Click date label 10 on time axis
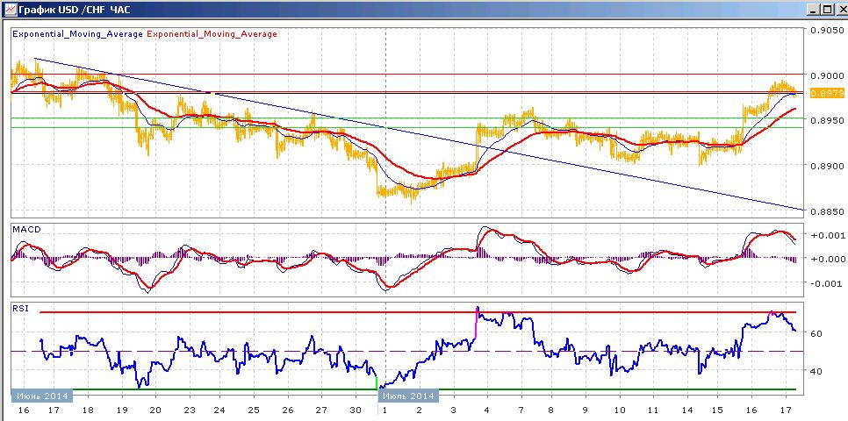Viewport: 848px width, 421px height. [619, 410]
